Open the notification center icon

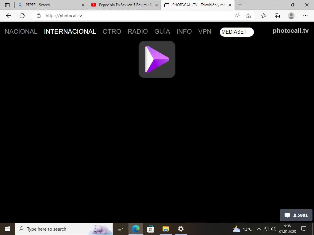[x=304, y=229]
